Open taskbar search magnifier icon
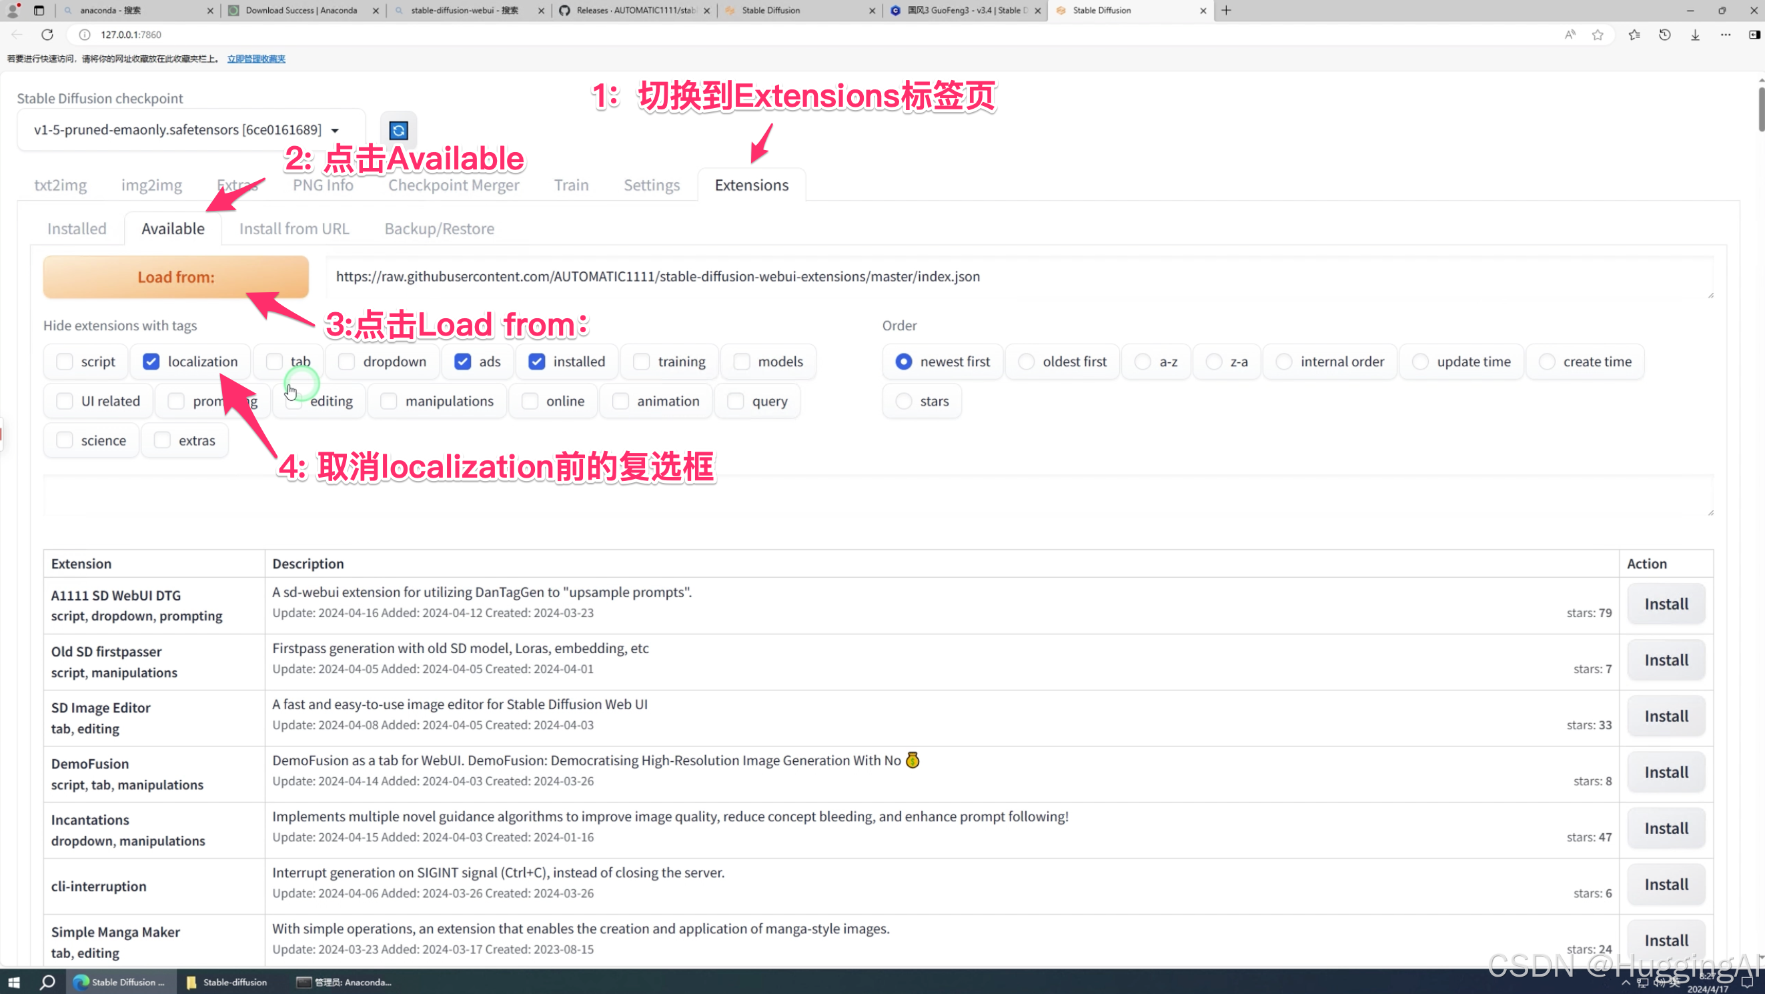 (x=47, y=982)
